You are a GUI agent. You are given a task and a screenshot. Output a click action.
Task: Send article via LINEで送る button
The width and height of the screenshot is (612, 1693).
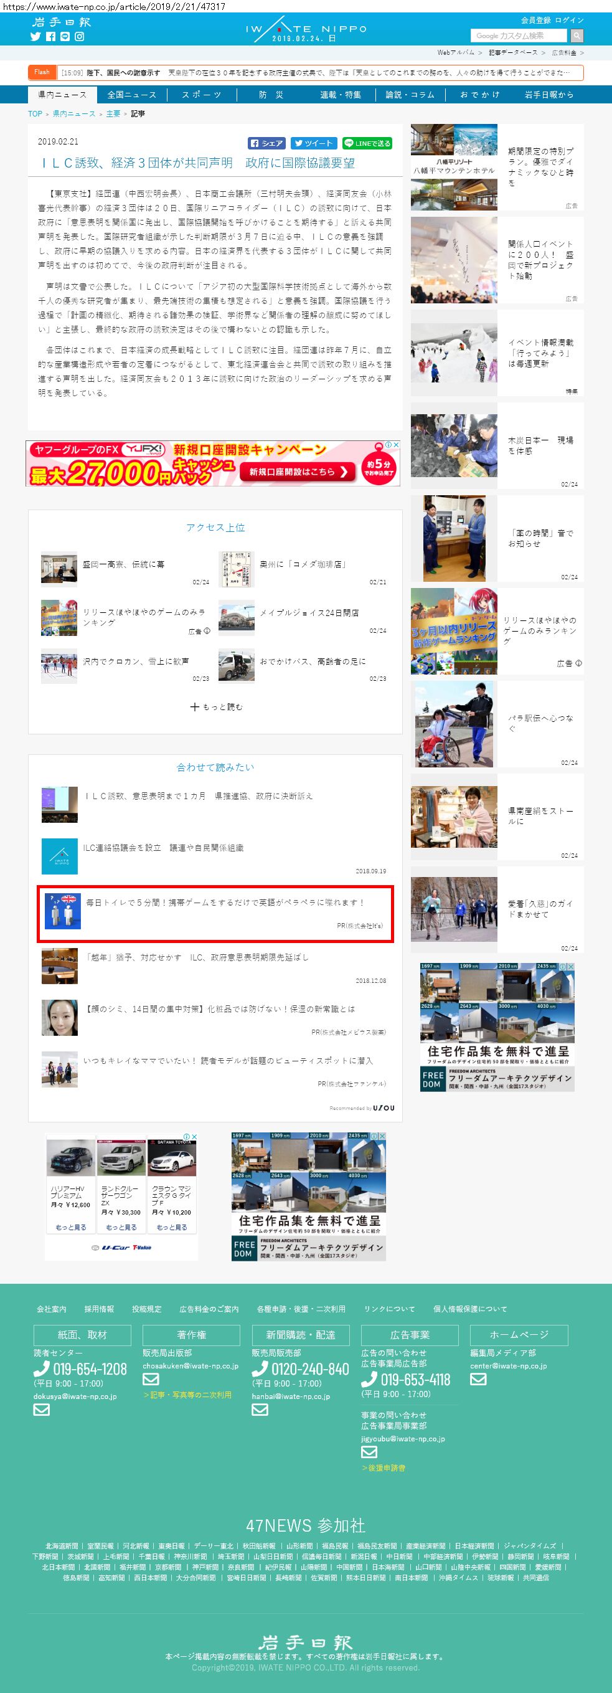click(367, 143)
